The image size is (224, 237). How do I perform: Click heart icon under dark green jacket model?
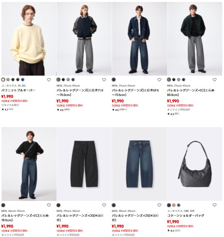[x=215, y=80]
